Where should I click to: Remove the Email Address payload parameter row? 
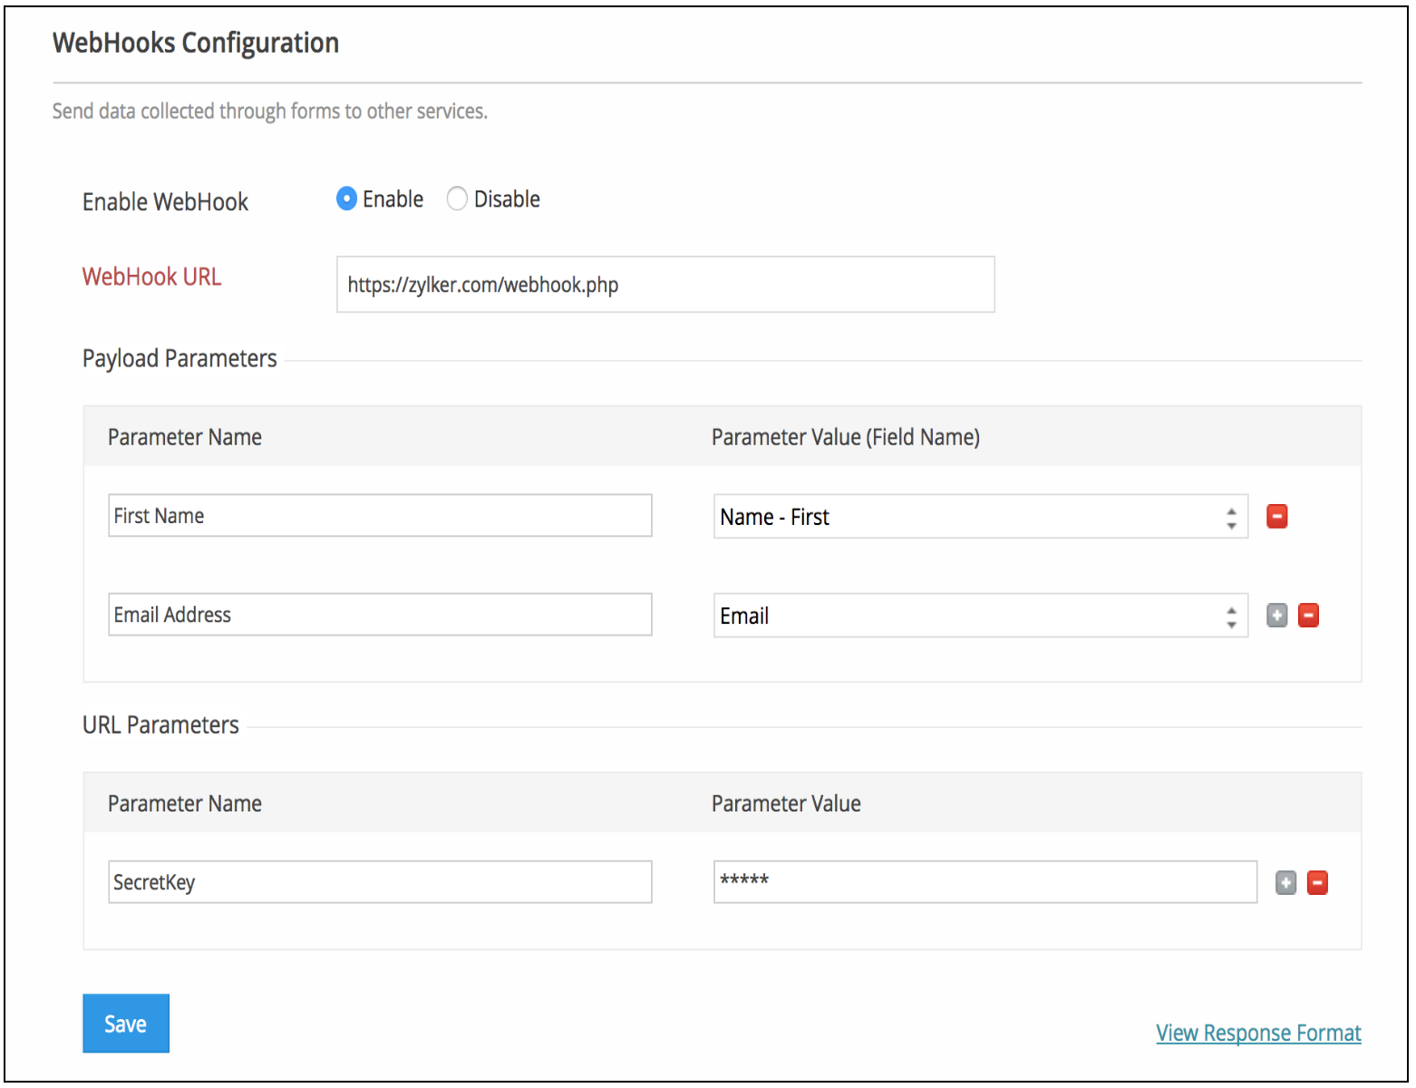click(1308, 616)
